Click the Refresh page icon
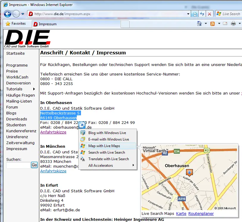Viewport: 242px width, 222px height. coord(202,14)
